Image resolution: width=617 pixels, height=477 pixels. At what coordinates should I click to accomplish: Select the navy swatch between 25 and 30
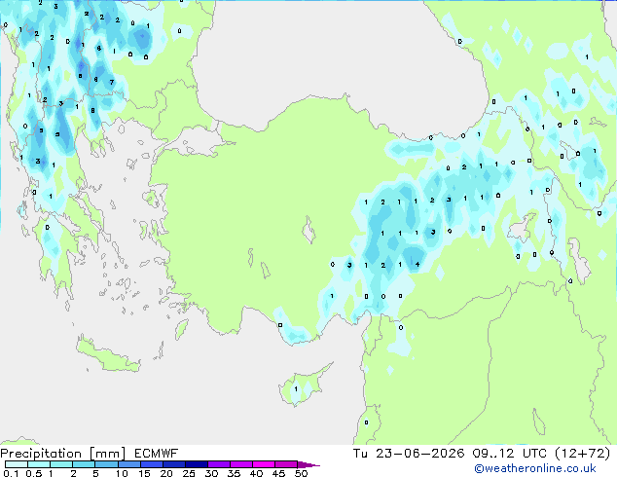pyautogui.click(x=197, y=464)
